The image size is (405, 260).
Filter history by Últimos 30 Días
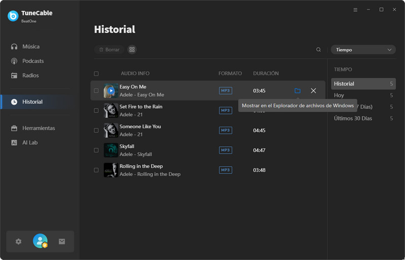[353, 118]
